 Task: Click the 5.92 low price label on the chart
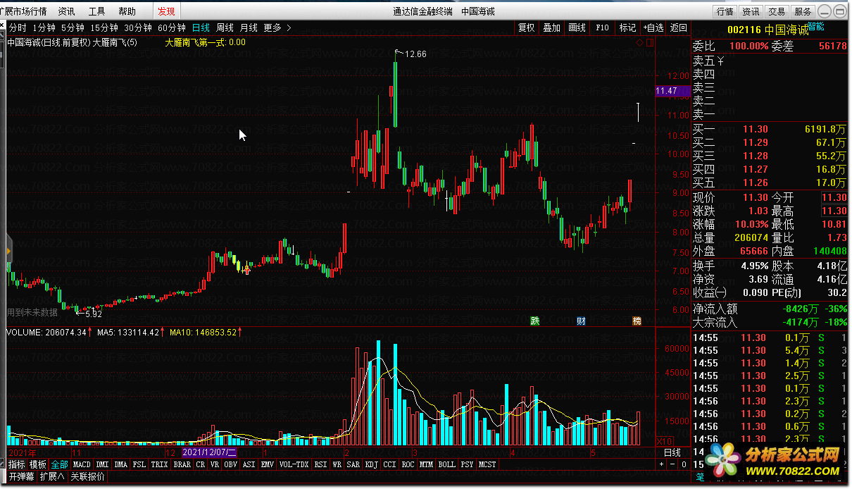pos(93,314)
